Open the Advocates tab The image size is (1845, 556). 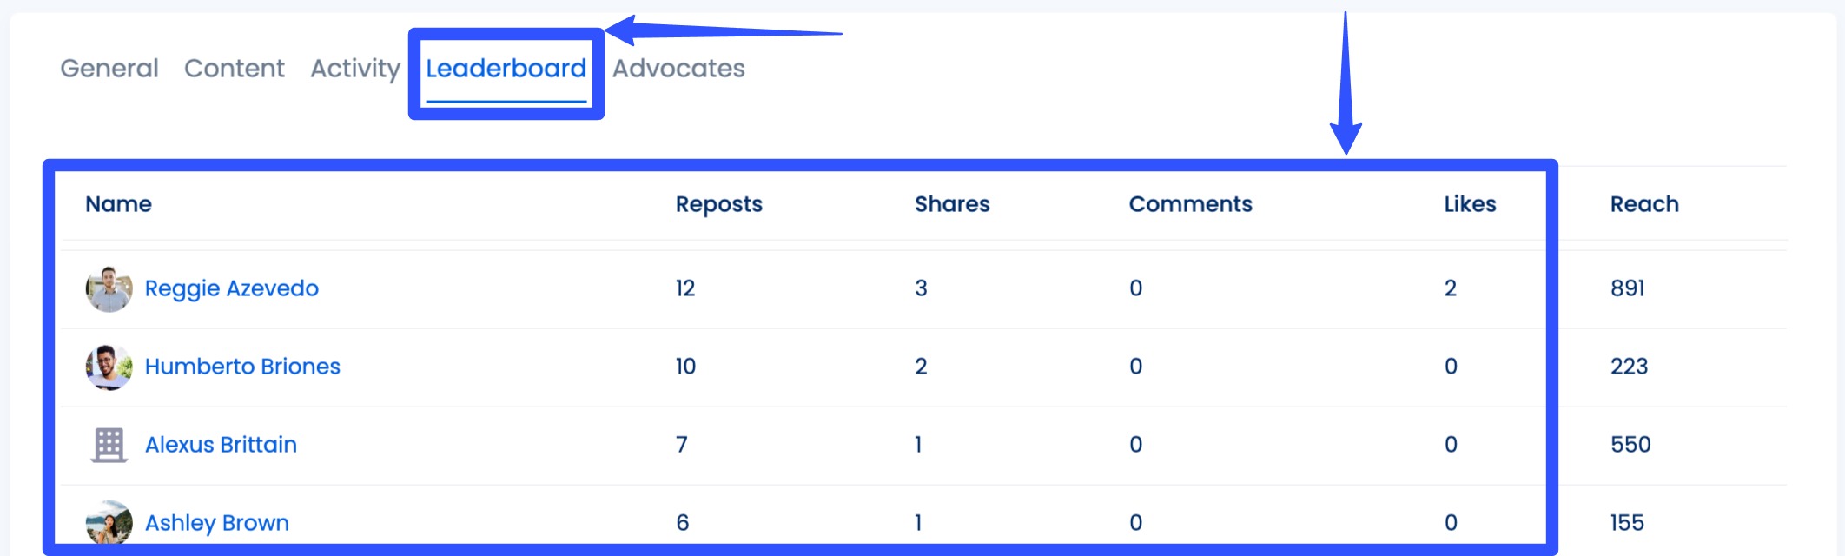click(x=678, y=68)
